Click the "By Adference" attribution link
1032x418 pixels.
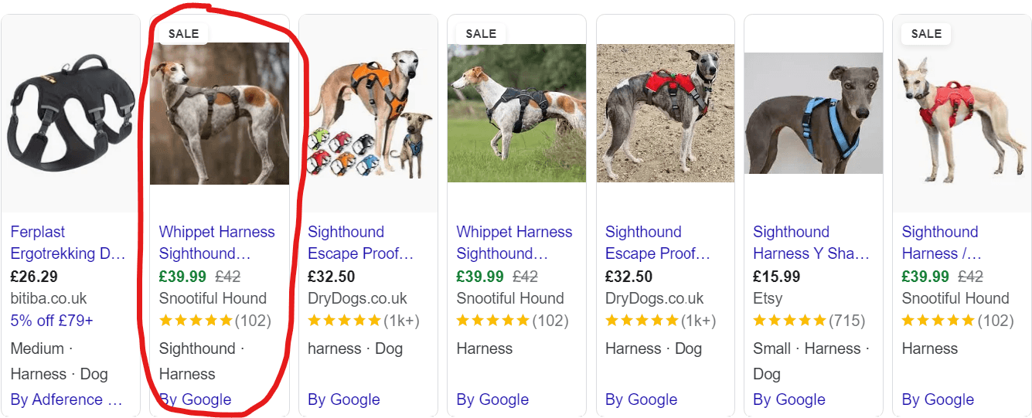click(66, 399)
